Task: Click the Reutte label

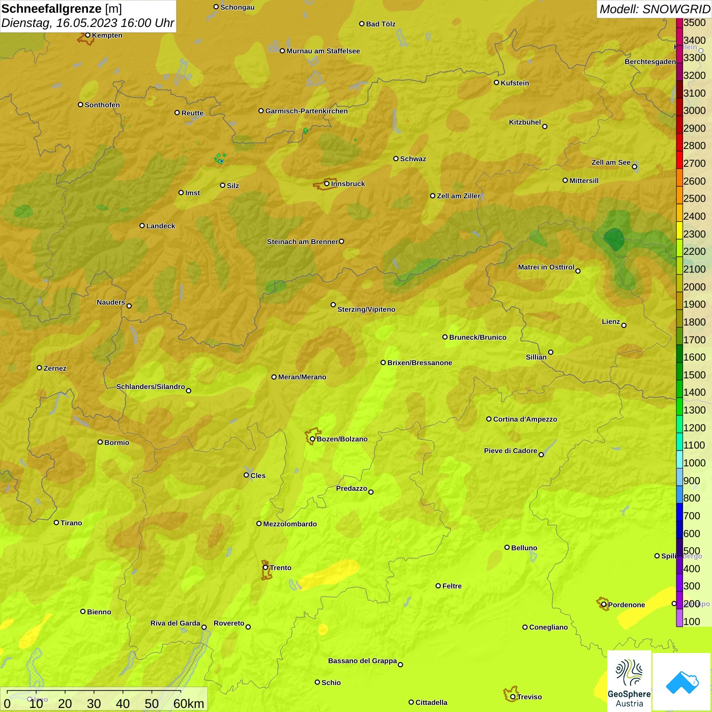Action: (192, 113)
